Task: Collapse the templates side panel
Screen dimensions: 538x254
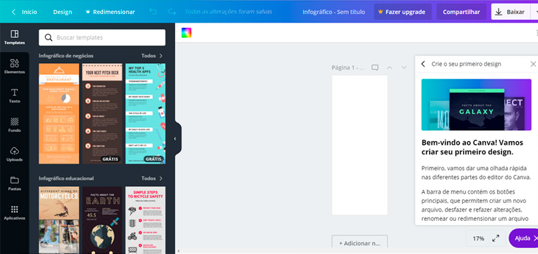Action: pyautogui.click(x=176, y=139)
